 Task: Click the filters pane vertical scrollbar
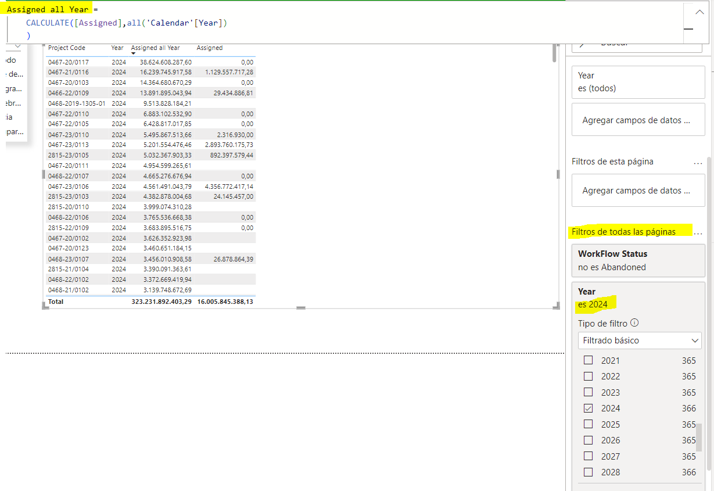coord(709,314)
